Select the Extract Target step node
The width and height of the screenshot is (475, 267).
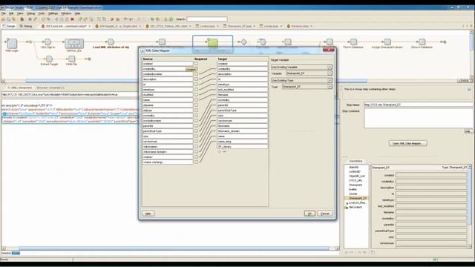pyautogui.click(x=50, y=59)
